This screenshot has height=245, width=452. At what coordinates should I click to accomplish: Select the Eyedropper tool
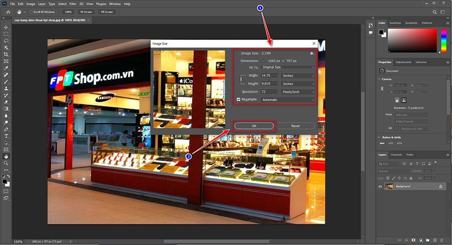pyautogui.click(x=6, y=68)
